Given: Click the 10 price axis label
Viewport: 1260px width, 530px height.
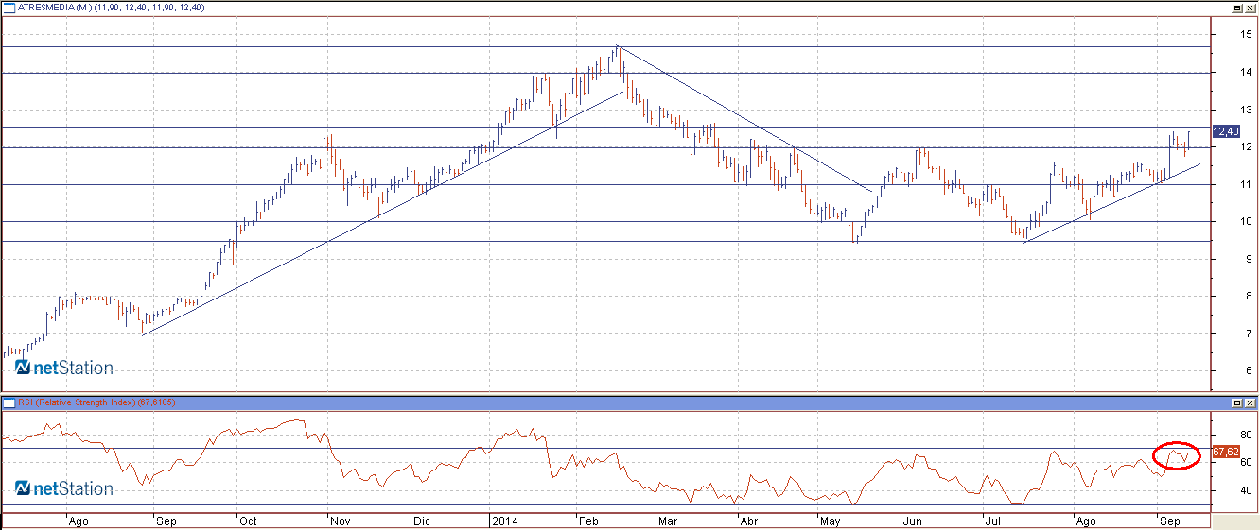Looking at the screenshot, I should coord(1246,222).
